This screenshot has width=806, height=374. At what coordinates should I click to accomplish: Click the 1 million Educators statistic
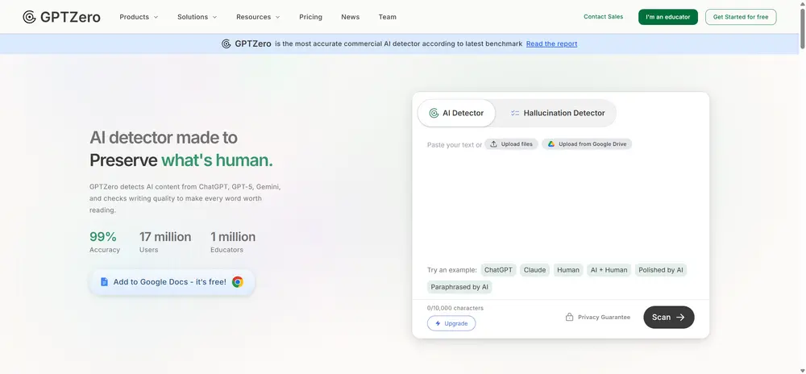click(x=233, y=243)
